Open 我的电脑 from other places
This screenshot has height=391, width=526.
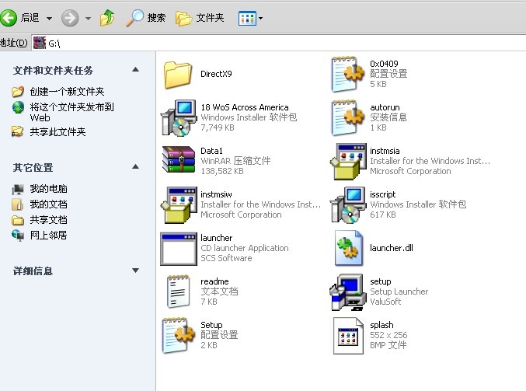click(x=49, y=189)
